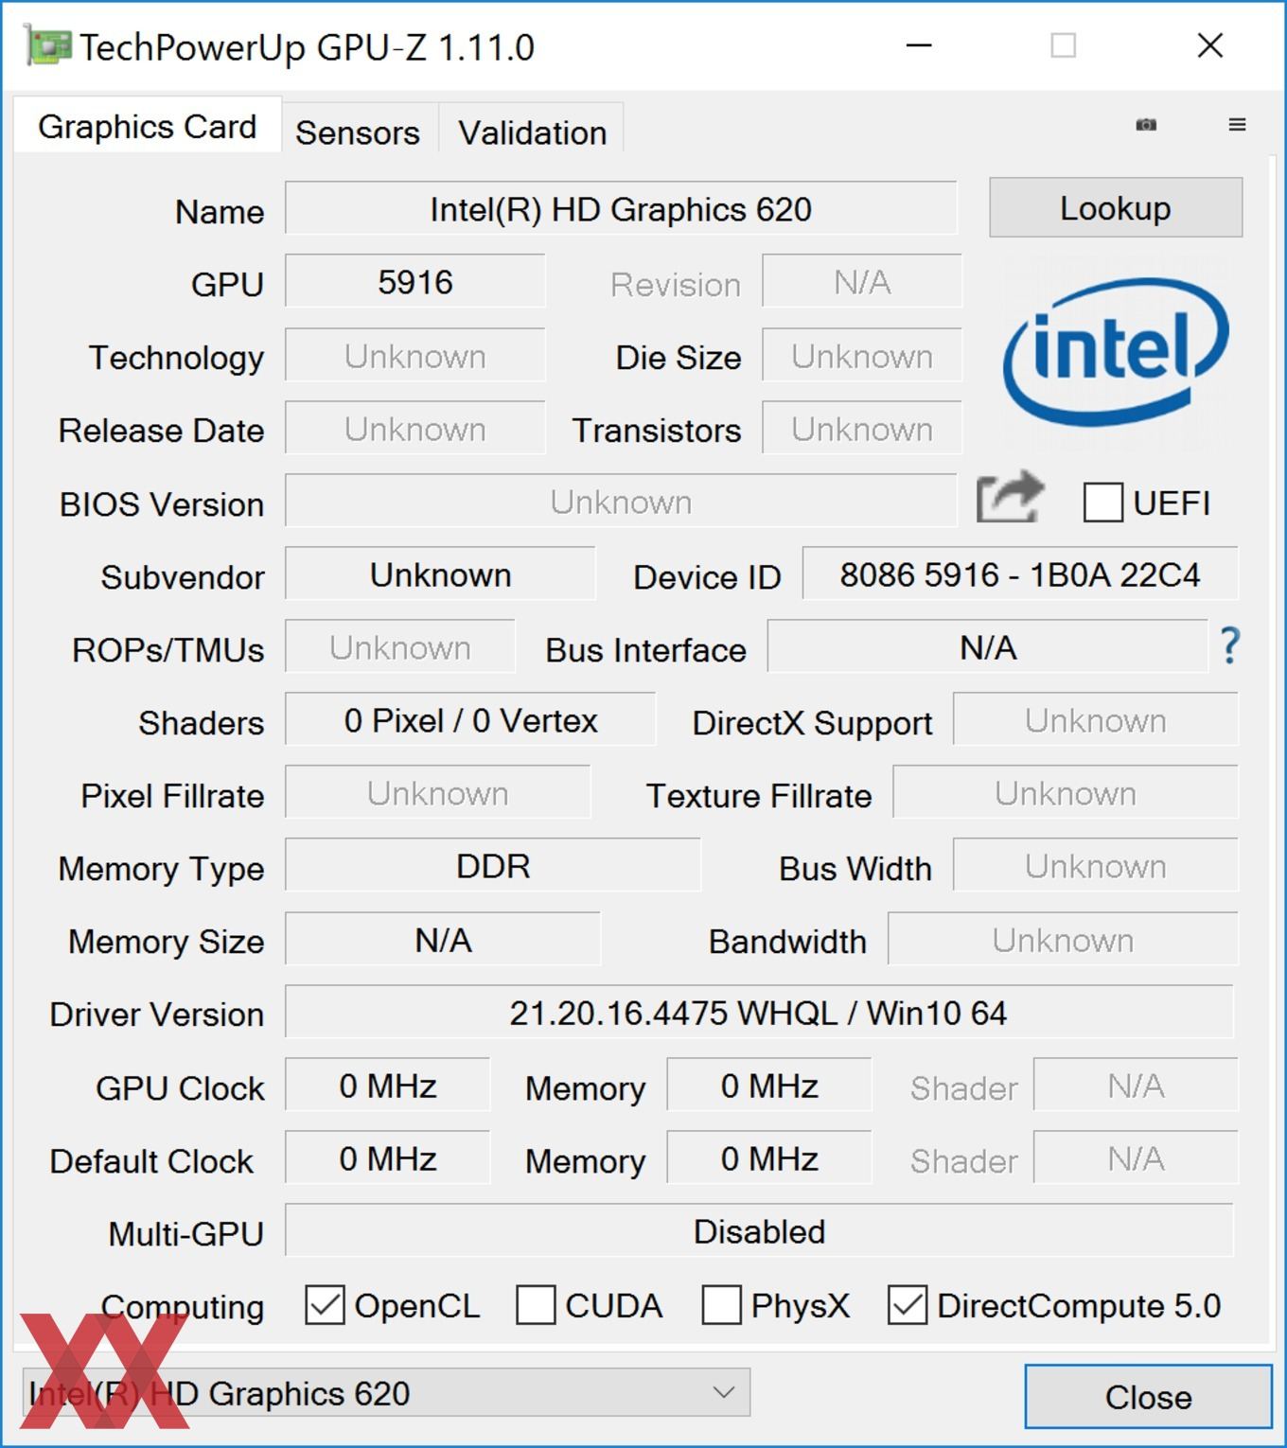
Task: Switch to the Graphics Card tab
Action: click(148, 127)
